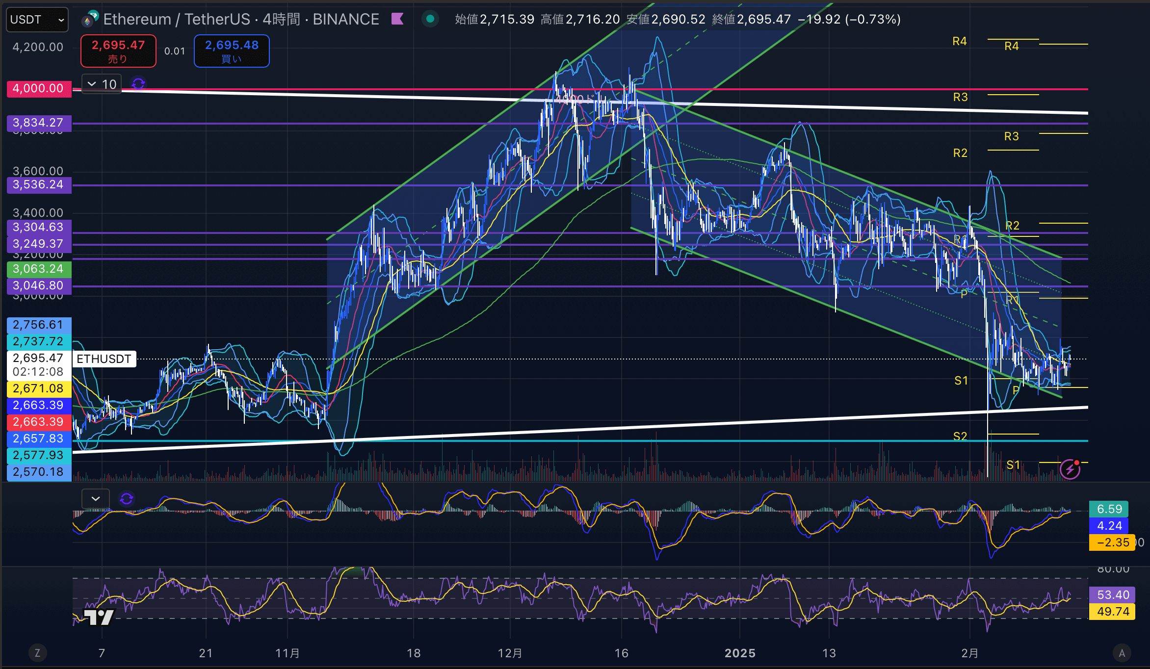Select the red 2,663.39 price label
This screenshot has height=669, width=1150.
39,422
